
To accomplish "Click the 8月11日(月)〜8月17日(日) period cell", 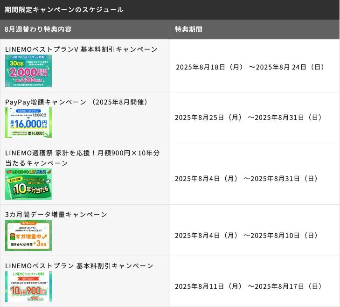I will click(x=248, y=286).
